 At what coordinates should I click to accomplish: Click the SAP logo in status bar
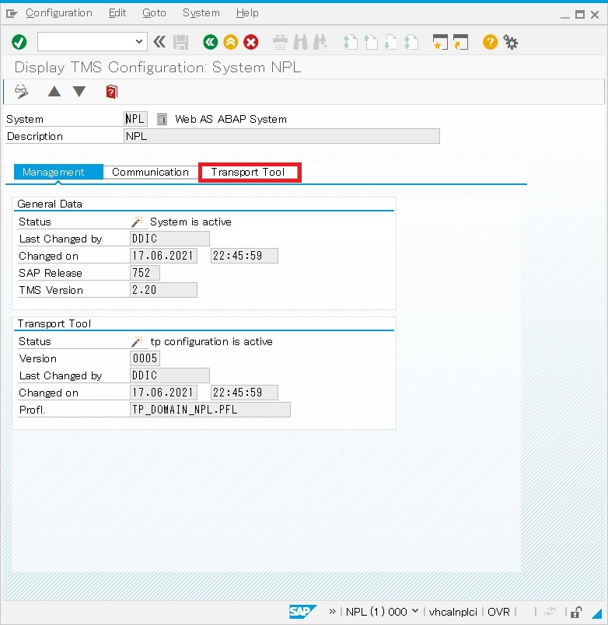(x=302, y=612)
